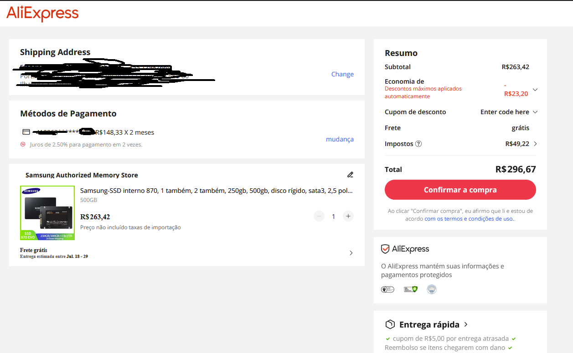Click the Frete grátis label under the product

[34, 250]
